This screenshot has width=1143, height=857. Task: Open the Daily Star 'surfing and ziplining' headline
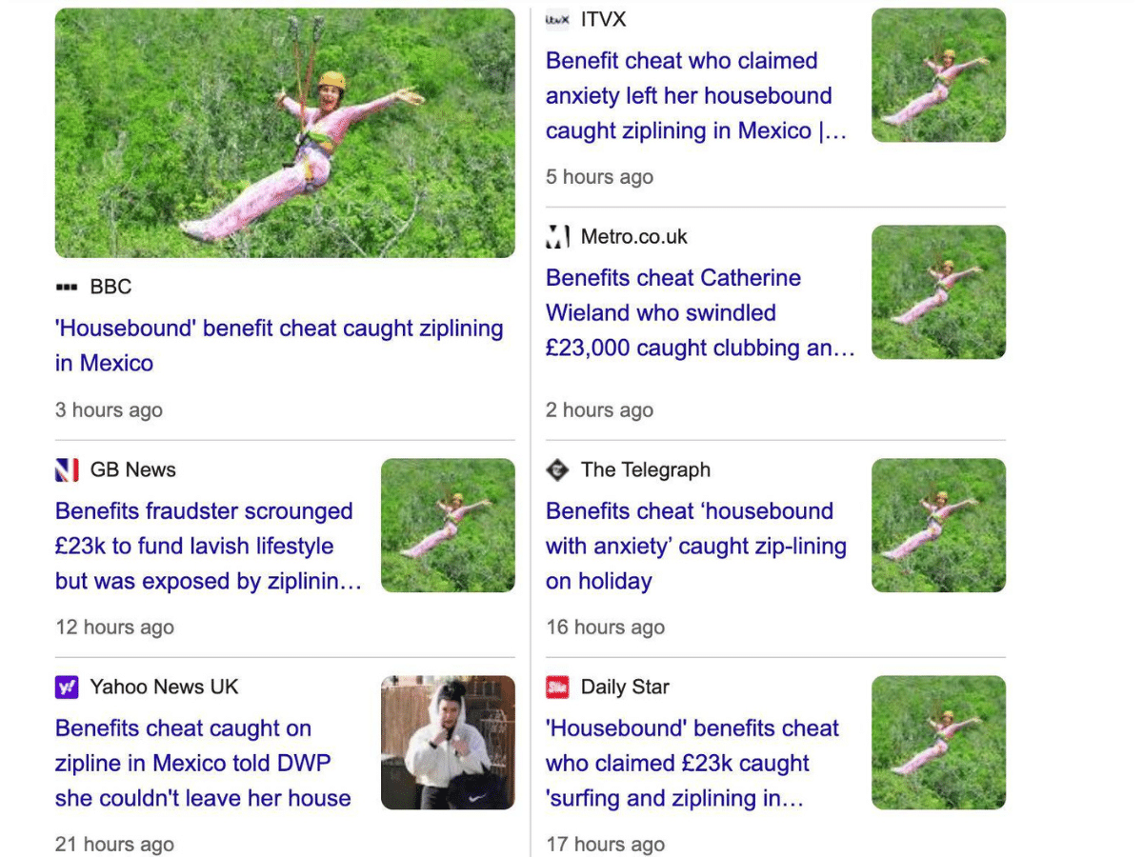691,763
